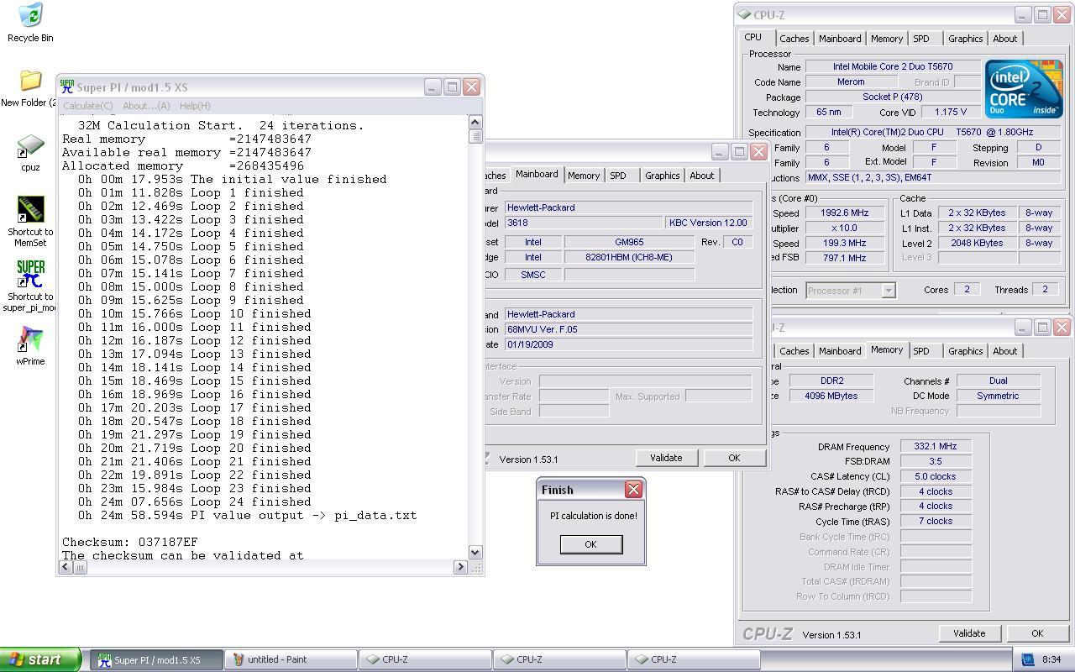Image resolution: width=1075 pixels, height=672 pixels.
Task: Click the network tray icon near clock
Action: pos(1027,659)
